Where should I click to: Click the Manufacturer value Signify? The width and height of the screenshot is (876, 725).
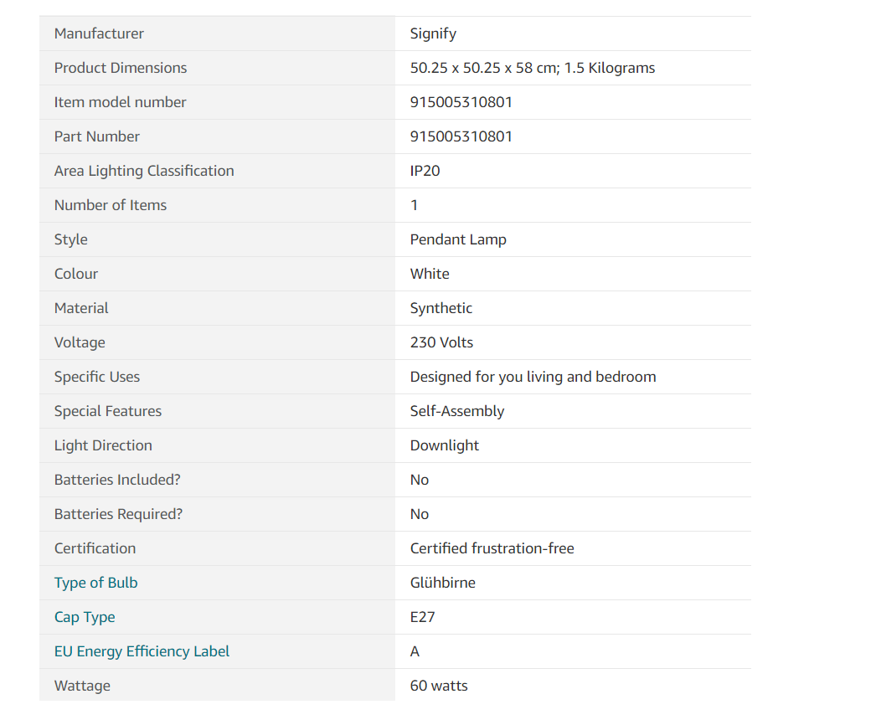pos(433,33)
